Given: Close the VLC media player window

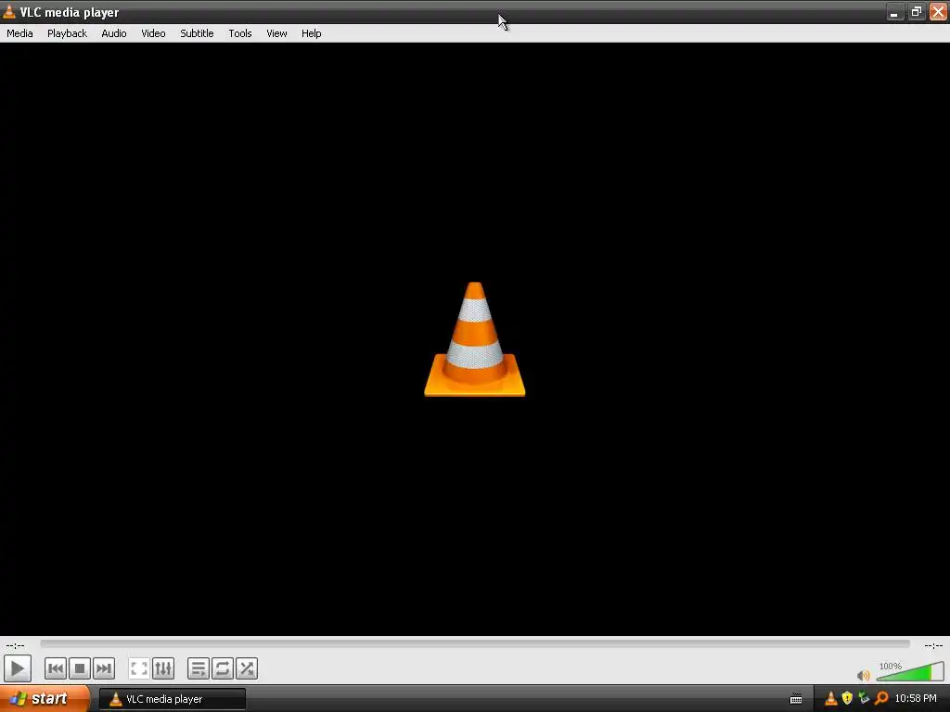Looking at the screenshot, I should [938, 12].
